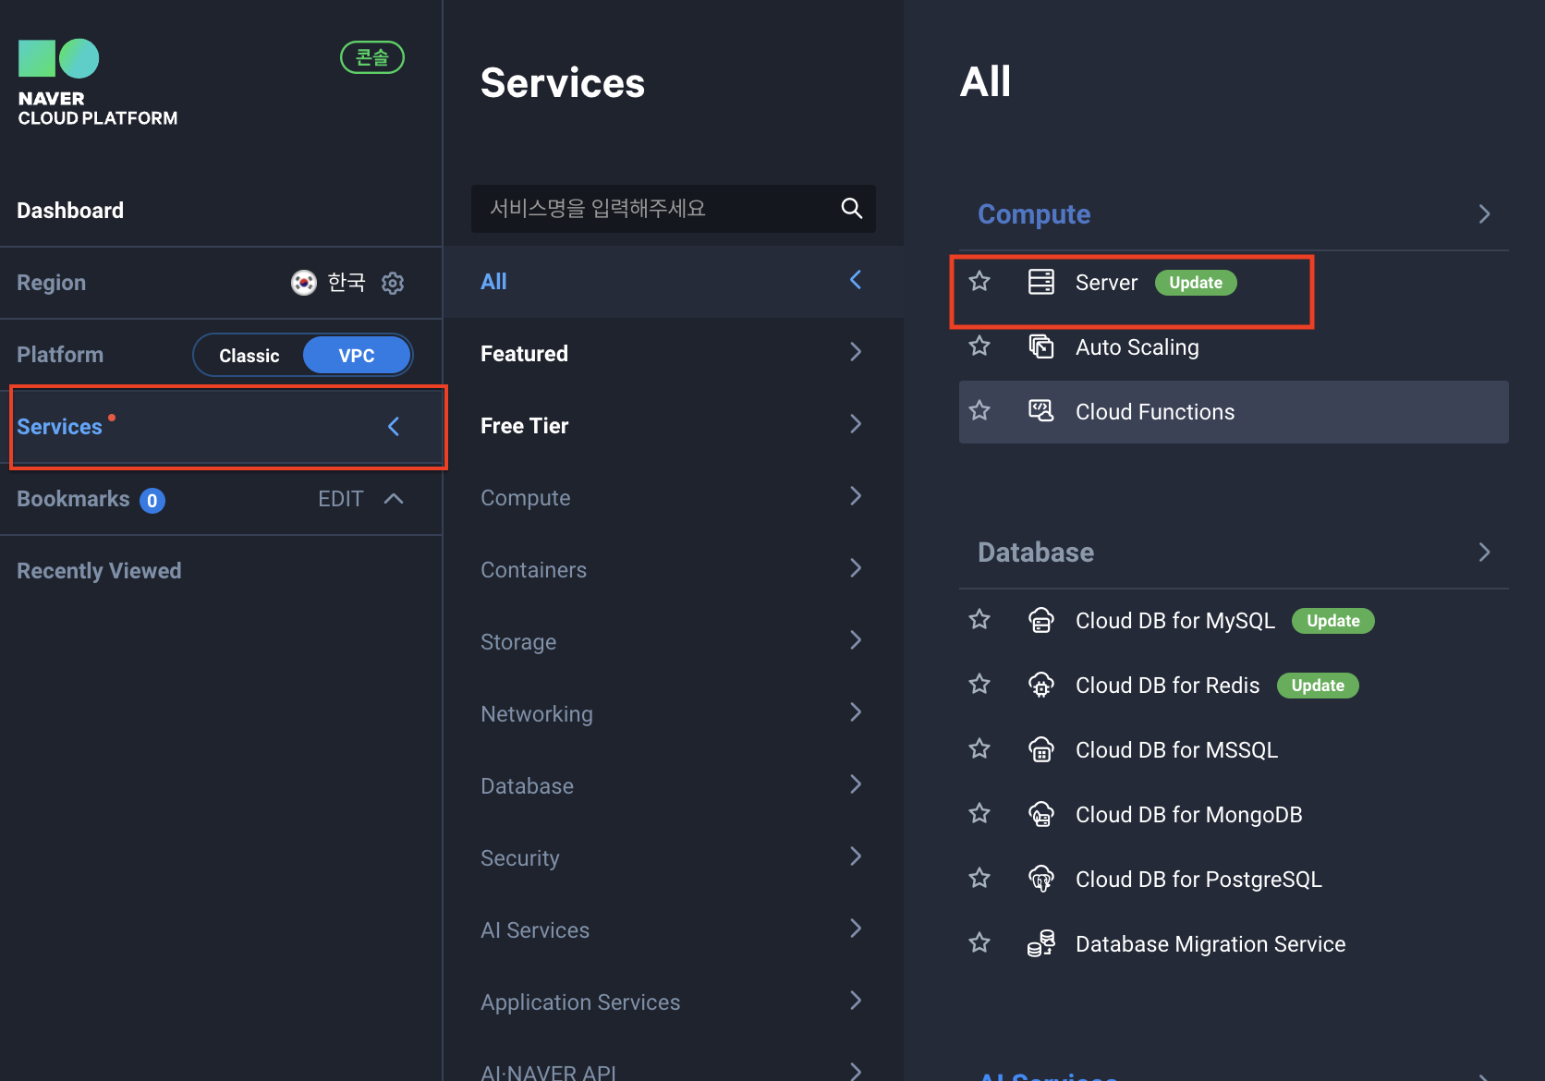
Task: Open the Networking category
Action: [674, 713]
